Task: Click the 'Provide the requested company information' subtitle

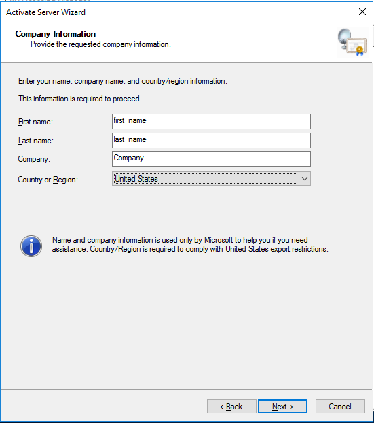Action: [100, 44]
